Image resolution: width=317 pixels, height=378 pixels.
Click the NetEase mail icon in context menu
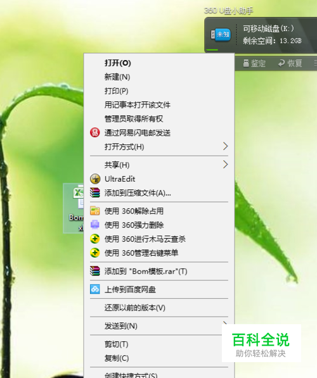[x=94, y=132]
